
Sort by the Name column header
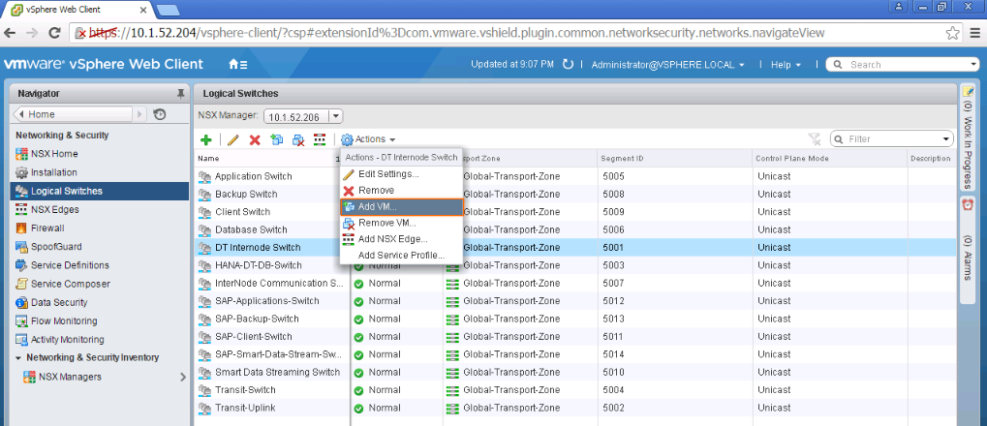tap(271, 159)
